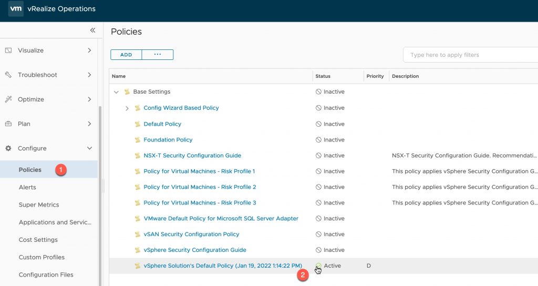This screenshot has width=538, height=286.
Task: Click inactive status icon for vSAN Security Policy
Action: tap(318, 234)
